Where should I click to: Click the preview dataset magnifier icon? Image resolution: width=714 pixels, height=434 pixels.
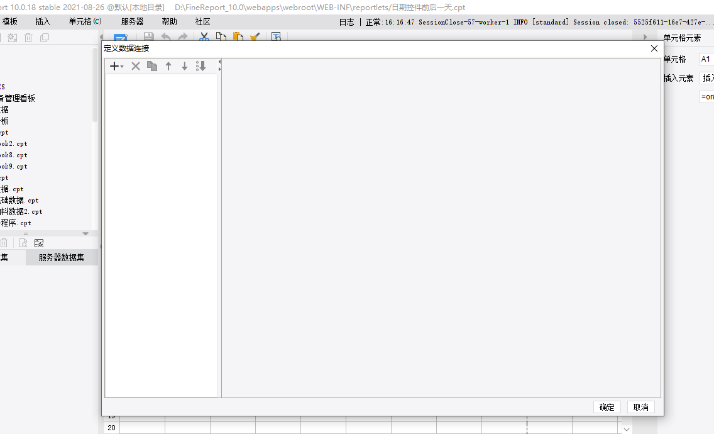click(23, 243)
